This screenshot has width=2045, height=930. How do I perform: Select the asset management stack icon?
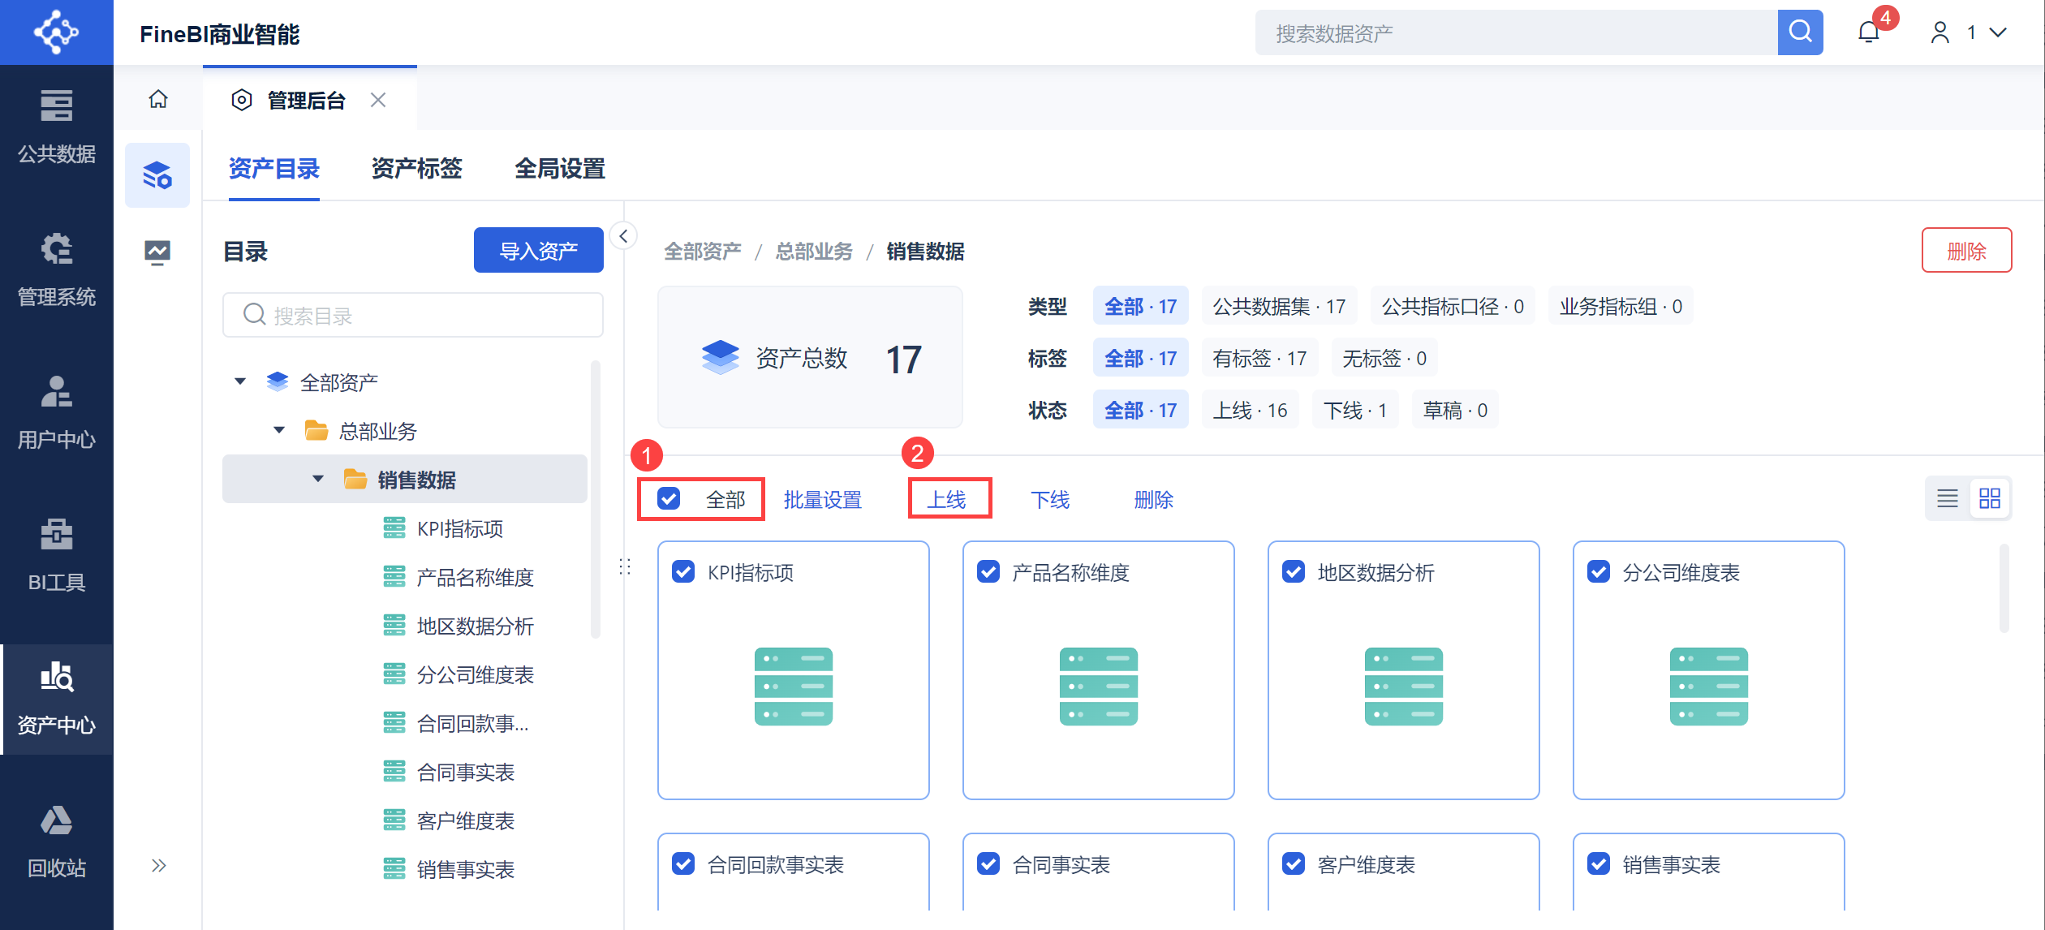click(157, 175)
